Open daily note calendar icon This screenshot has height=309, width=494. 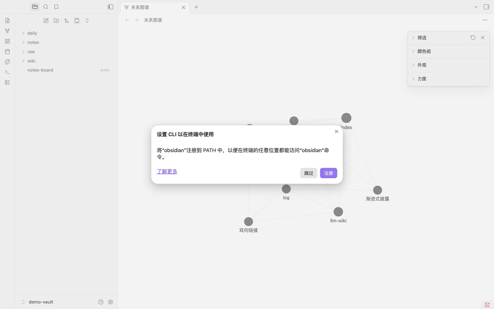pos(7,52)
